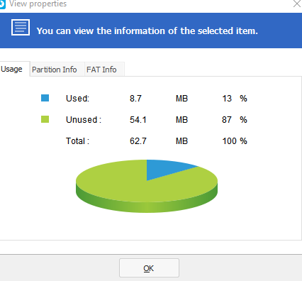Click the document info icon in banner
Viewport: 302px width, 281px height.
[x=21, y=28]
